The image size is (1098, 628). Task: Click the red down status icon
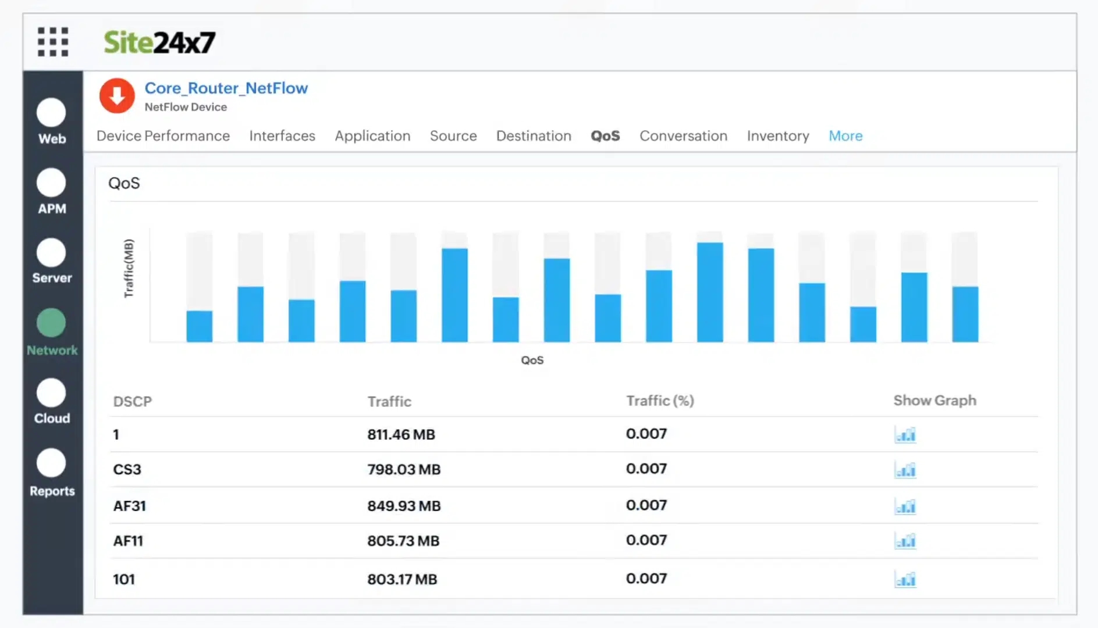(x=117, y=96)
